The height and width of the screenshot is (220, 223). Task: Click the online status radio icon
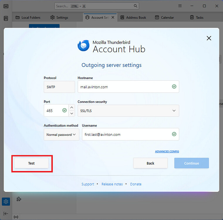16,217
